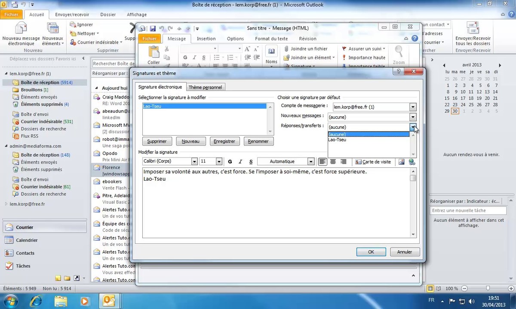This screenshot has width=516, height=309.
Task: Align signature text left
Action: point(322,162)
